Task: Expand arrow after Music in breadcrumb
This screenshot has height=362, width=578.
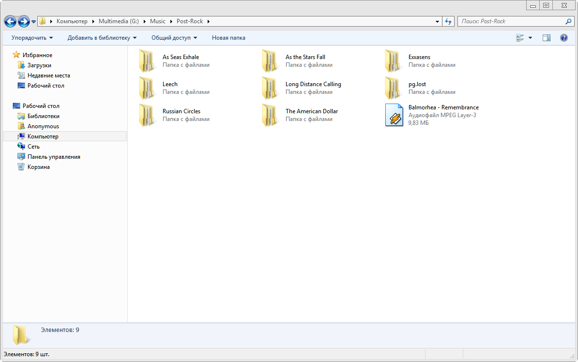Action: point(171,21)
